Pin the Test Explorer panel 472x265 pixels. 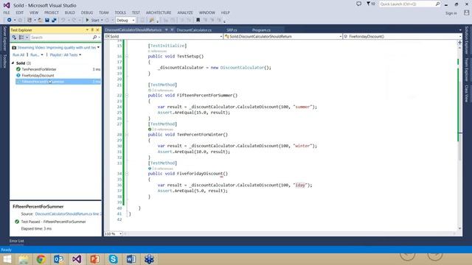(92, 30)
